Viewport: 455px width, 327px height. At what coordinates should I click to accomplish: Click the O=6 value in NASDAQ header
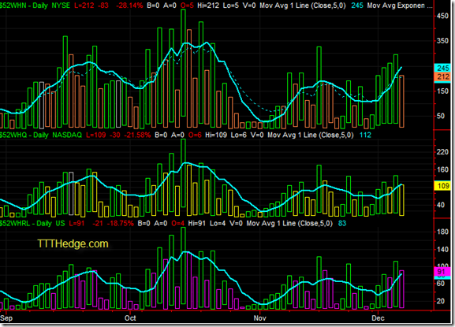click(195, 135)
